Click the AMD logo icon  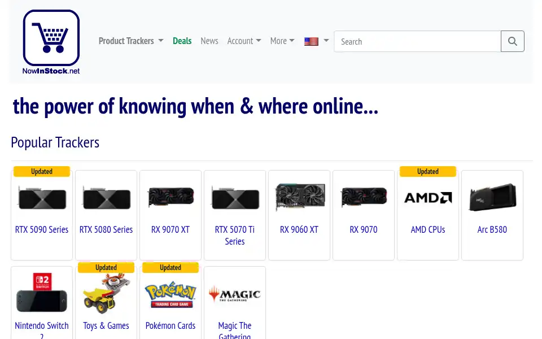coord(428,198)
